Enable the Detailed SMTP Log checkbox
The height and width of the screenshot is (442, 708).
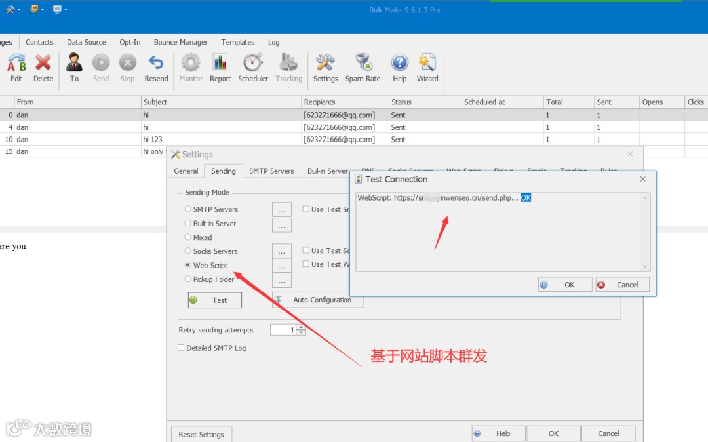click(181, 348)
